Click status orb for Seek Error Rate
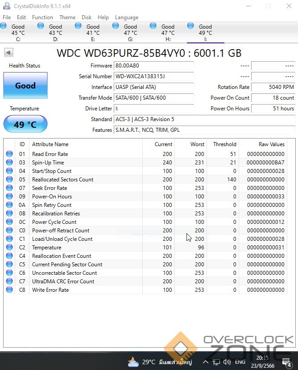Screen dimensions: 298x370 point(9,188)
